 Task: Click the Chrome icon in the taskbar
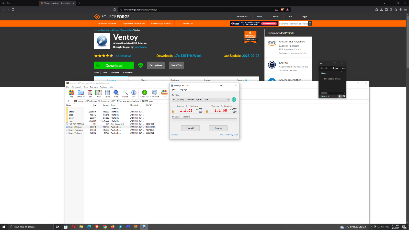[x=105, y=227]
